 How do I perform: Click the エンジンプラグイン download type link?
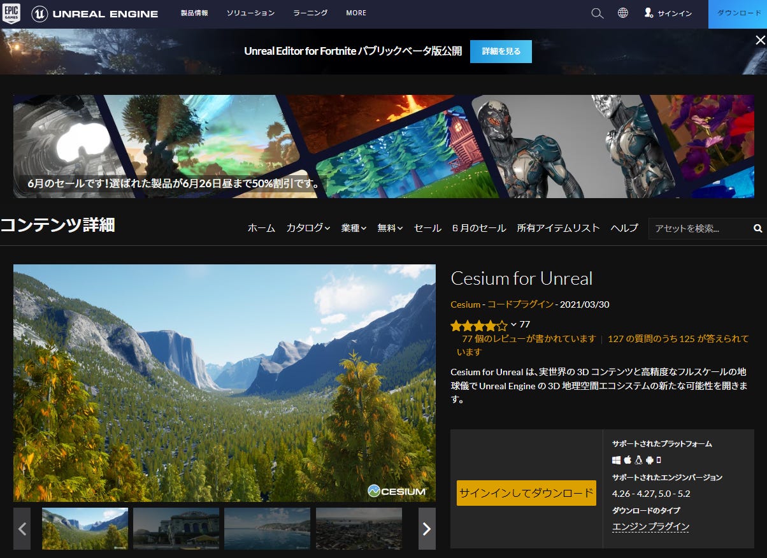pos(650,527)
